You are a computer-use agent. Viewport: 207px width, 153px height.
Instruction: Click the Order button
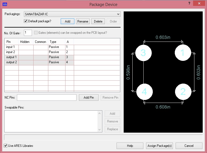pyautogui.click(x=113, y=21)
